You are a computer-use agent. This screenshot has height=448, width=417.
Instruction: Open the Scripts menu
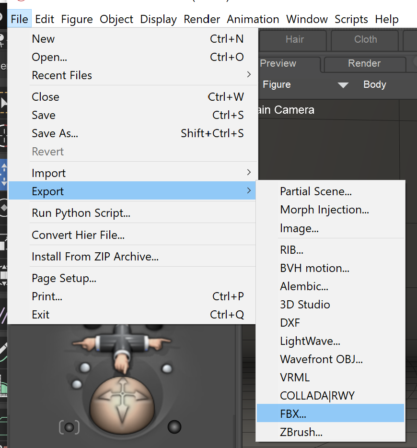351,19
